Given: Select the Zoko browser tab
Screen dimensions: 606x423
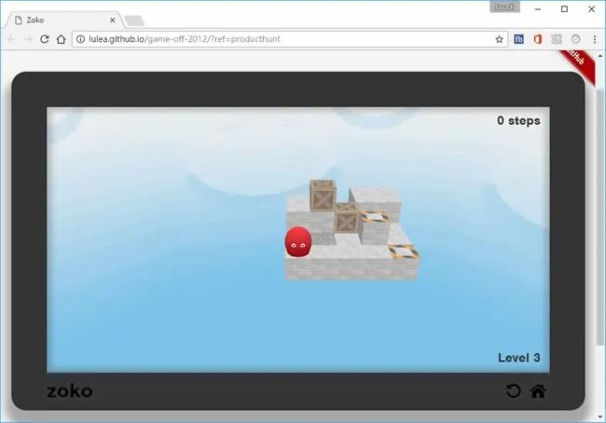Looking at the screenshot, I should point(63,20).
